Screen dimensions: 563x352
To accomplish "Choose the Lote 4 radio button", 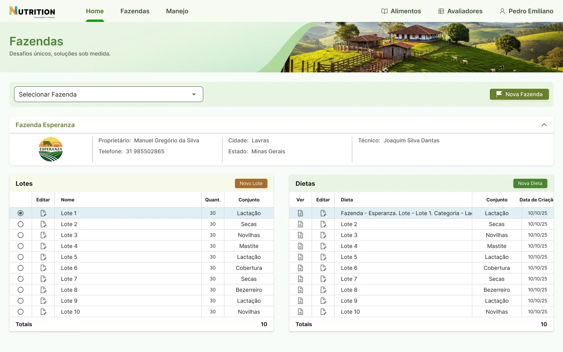I will tap(21, 246).
